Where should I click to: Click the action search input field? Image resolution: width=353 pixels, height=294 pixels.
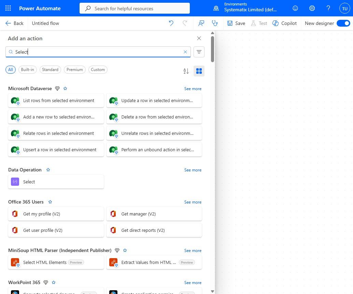98,52
